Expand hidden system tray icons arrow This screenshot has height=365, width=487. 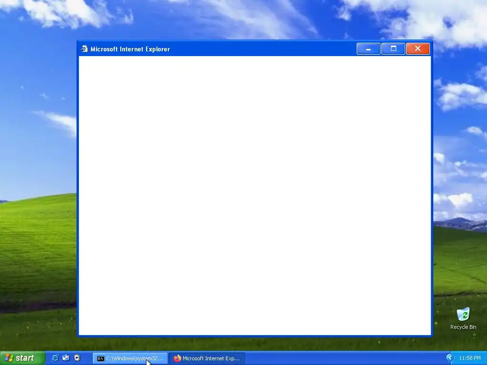450,358
